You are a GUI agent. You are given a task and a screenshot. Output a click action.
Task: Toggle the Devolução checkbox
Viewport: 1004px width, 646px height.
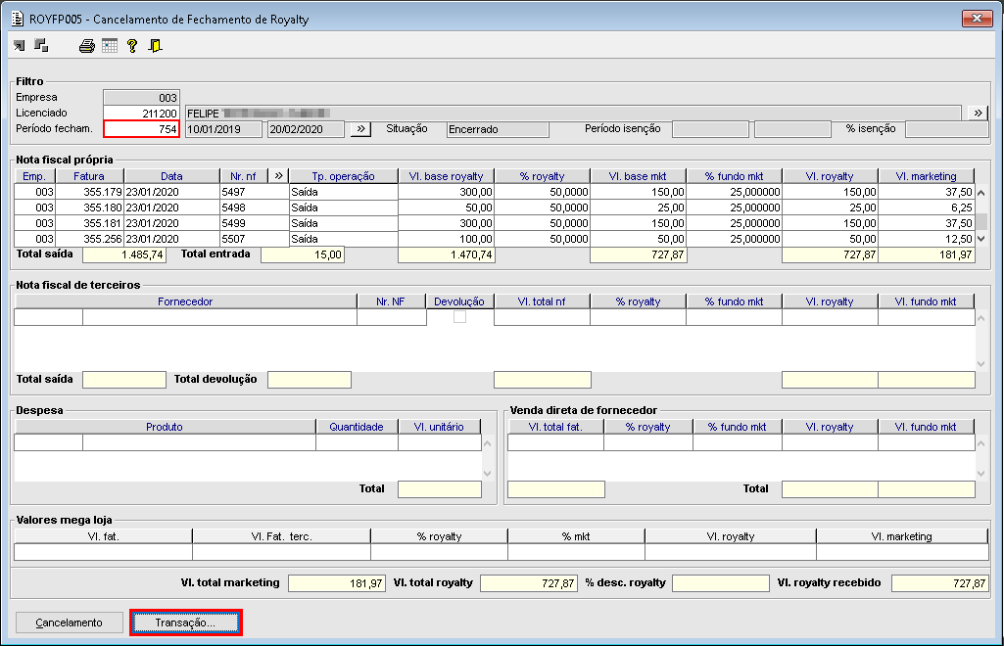(459, 317)
